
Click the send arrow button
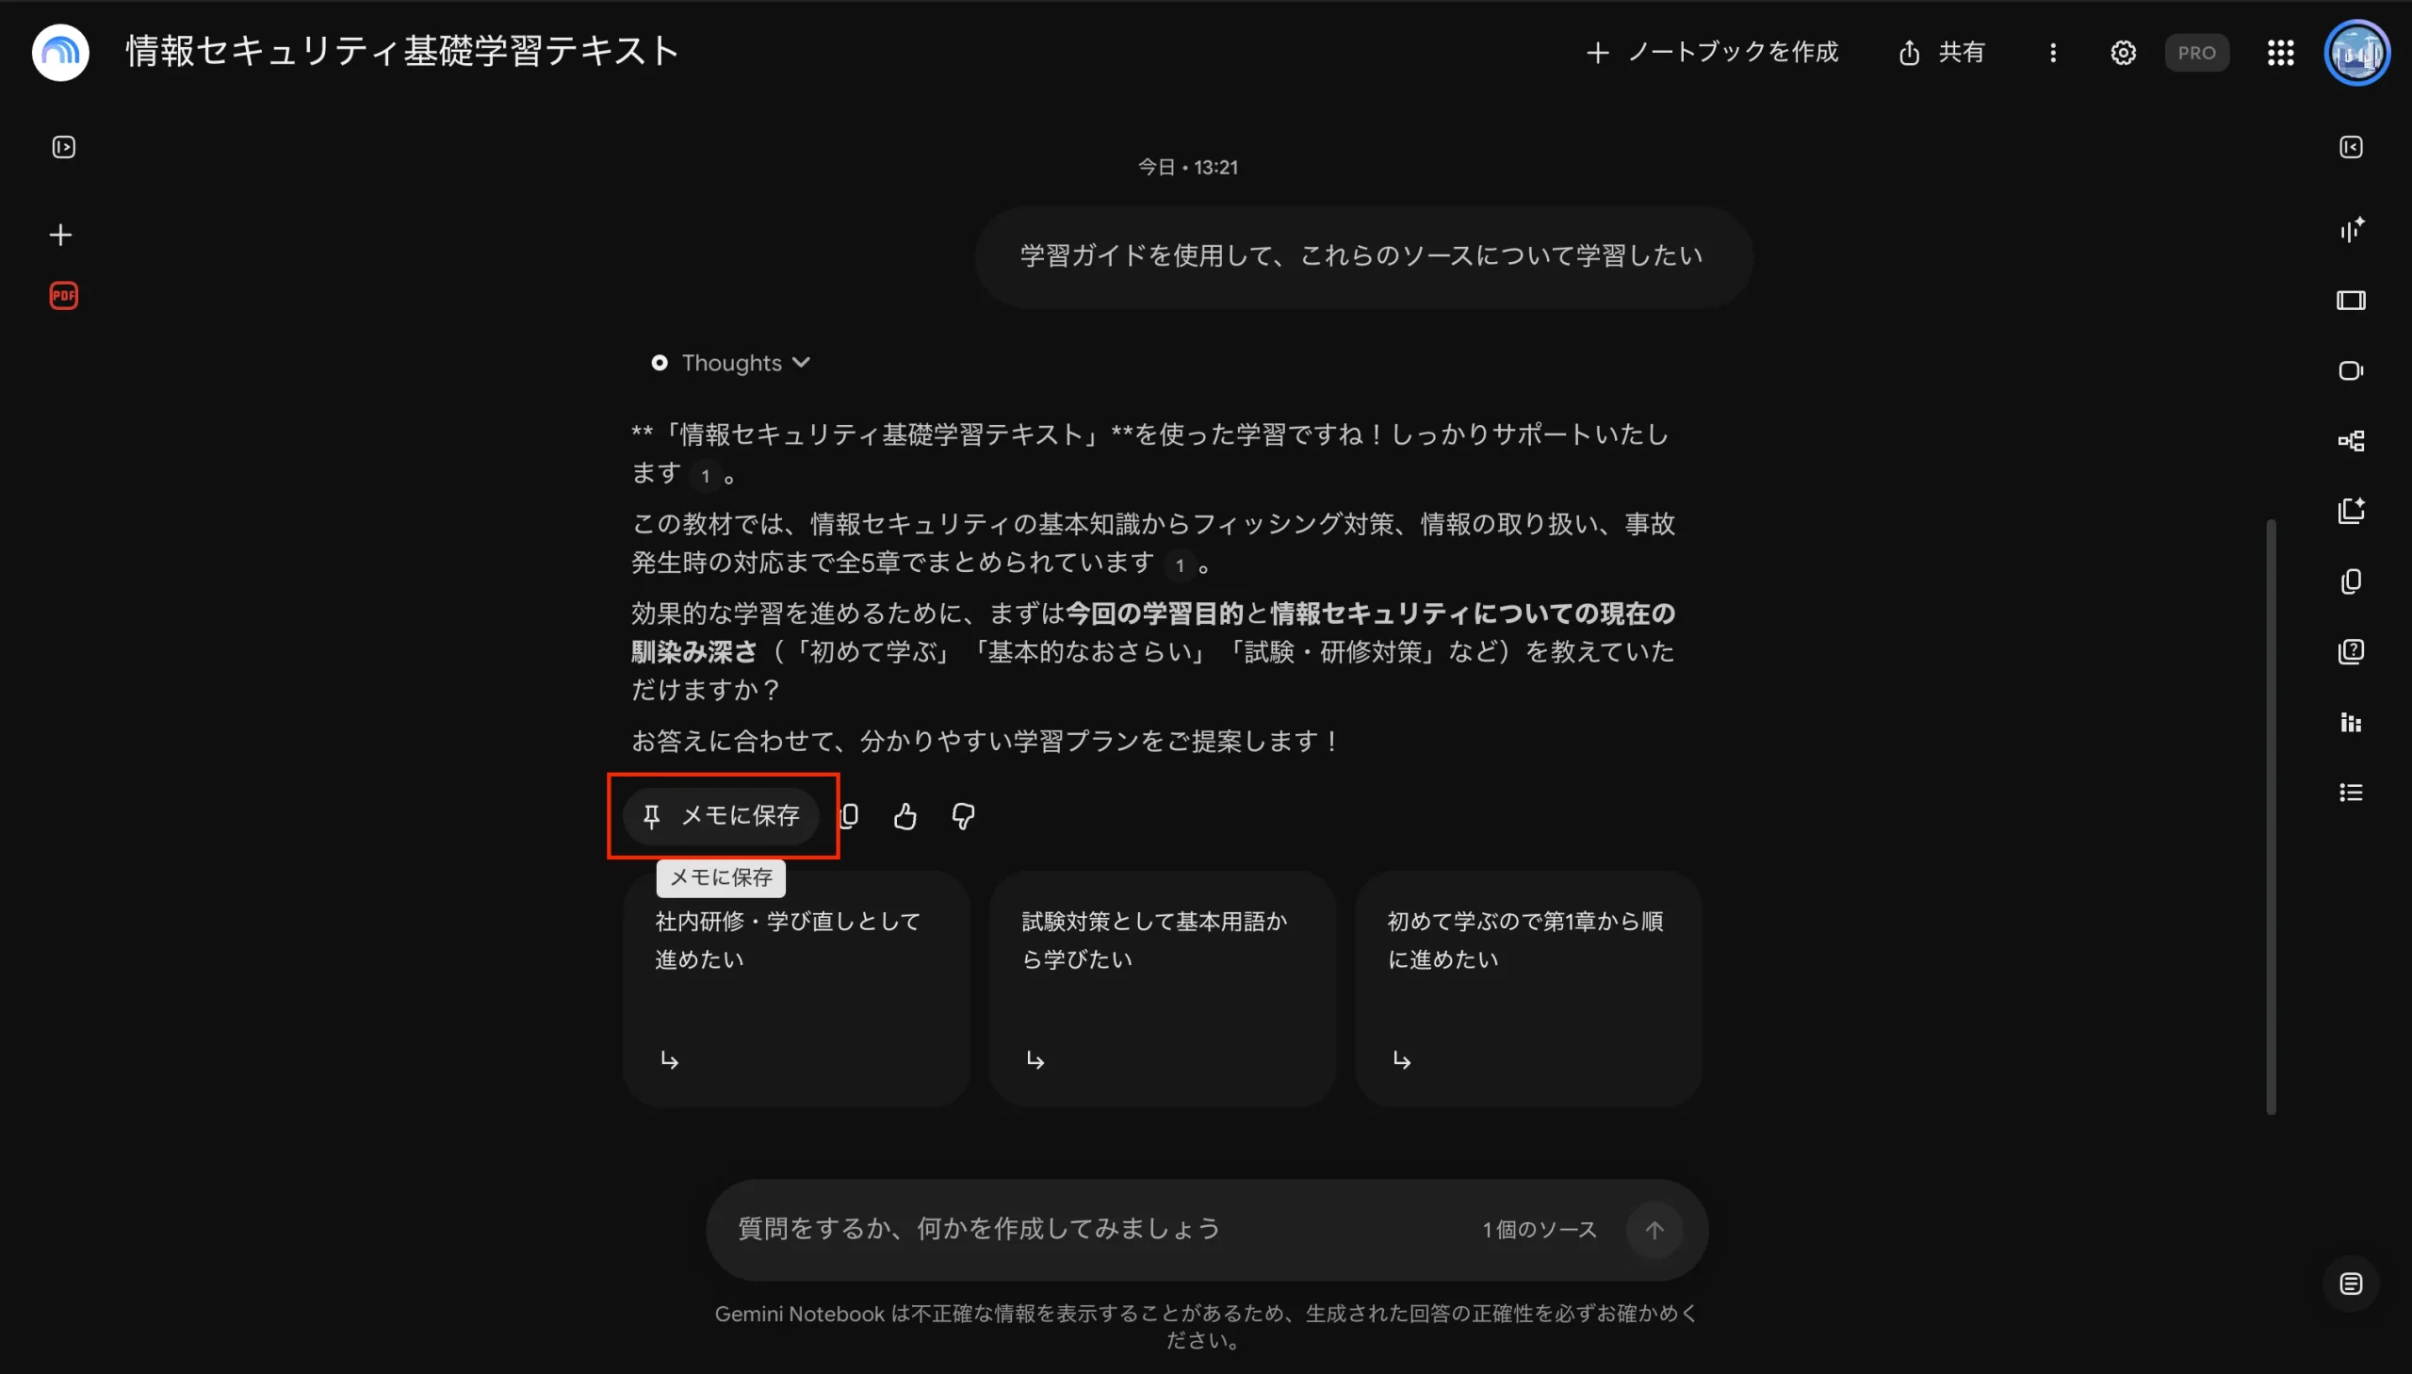(1654, 1230)
